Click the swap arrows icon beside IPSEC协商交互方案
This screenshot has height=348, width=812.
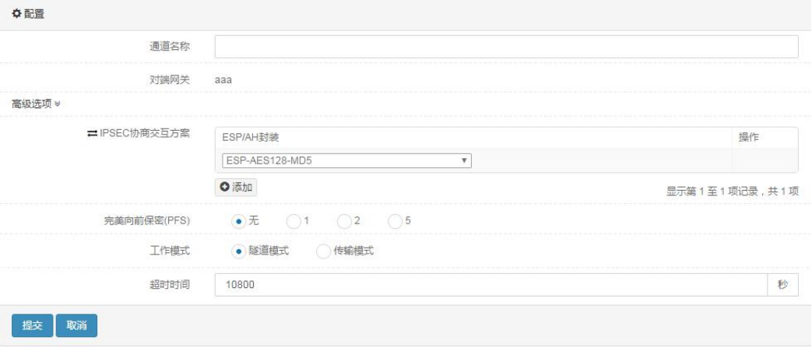(92, 134)
